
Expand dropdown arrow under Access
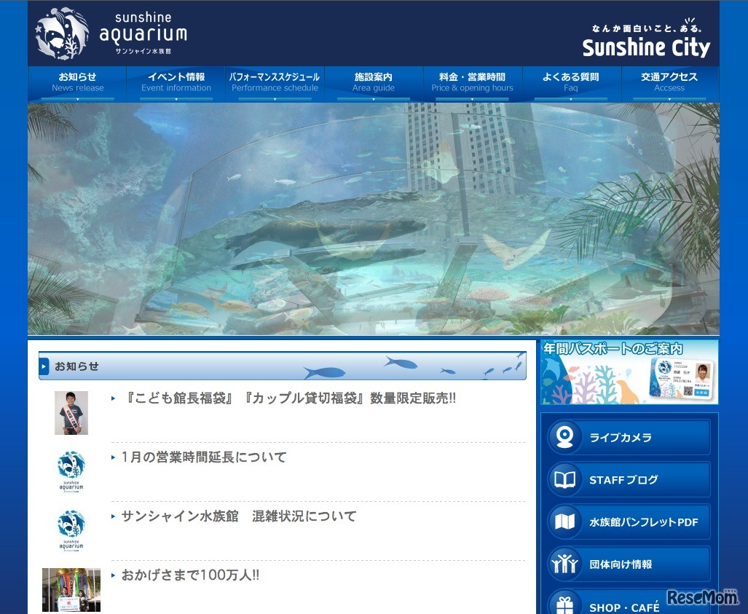(669, 99)
